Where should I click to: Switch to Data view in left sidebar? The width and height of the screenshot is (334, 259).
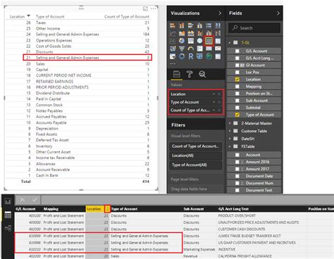point(8,215)
